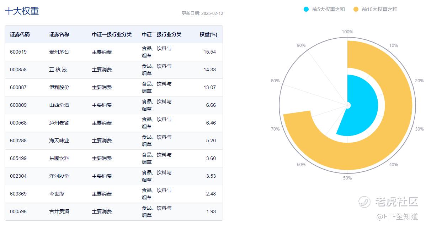Click the stock name 伊利股份
Viewport: 426px width, 226px height.
point(59,87)
